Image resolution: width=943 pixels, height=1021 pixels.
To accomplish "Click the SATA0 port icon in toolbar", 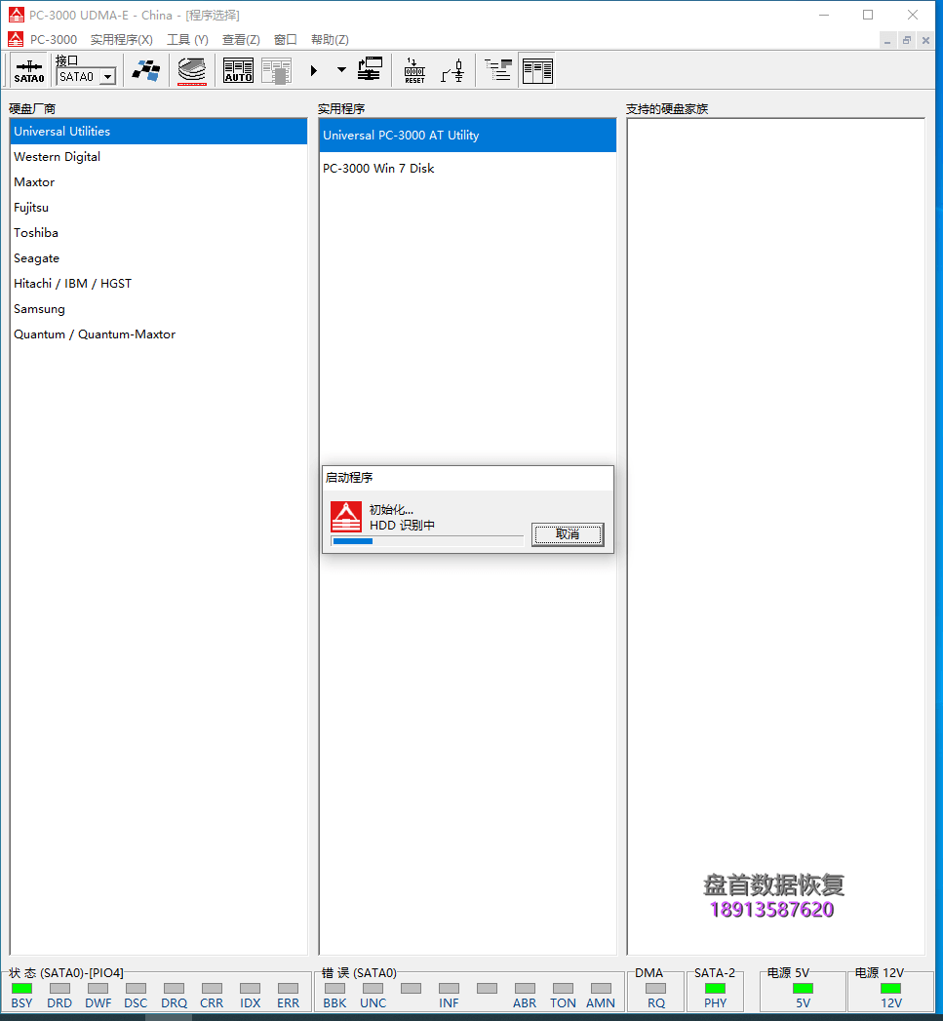I will (29, 70).
